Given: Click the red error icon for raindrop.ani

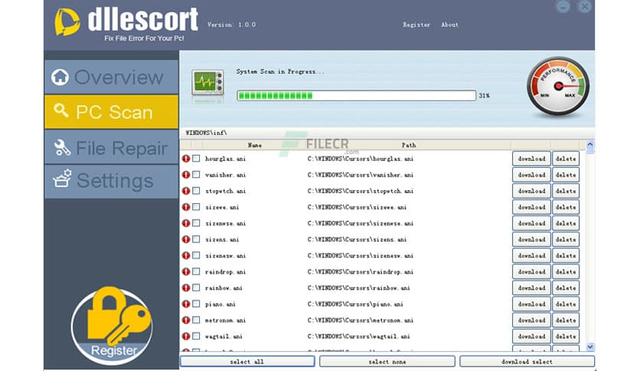Looking at the screenshot, I should tap(186, 271).
